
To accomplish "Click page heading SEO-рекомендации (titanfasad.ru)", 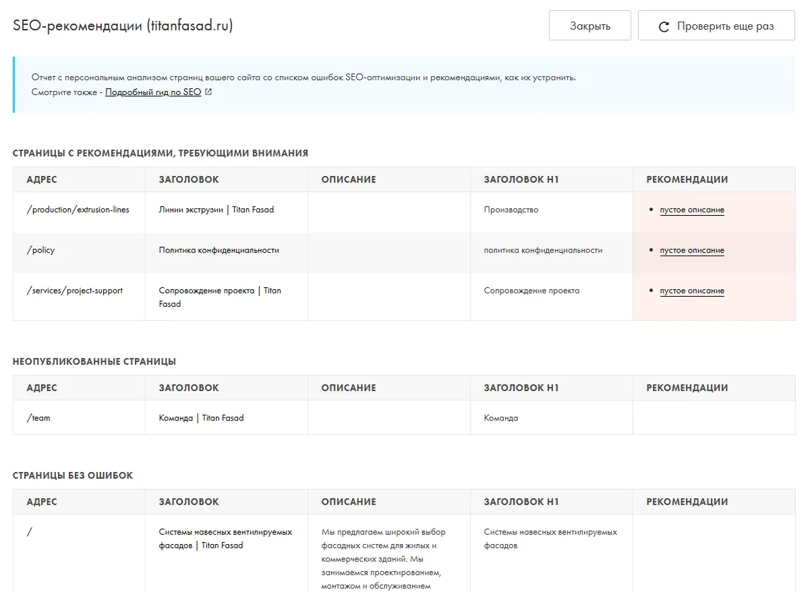I will tap(123, 26).
